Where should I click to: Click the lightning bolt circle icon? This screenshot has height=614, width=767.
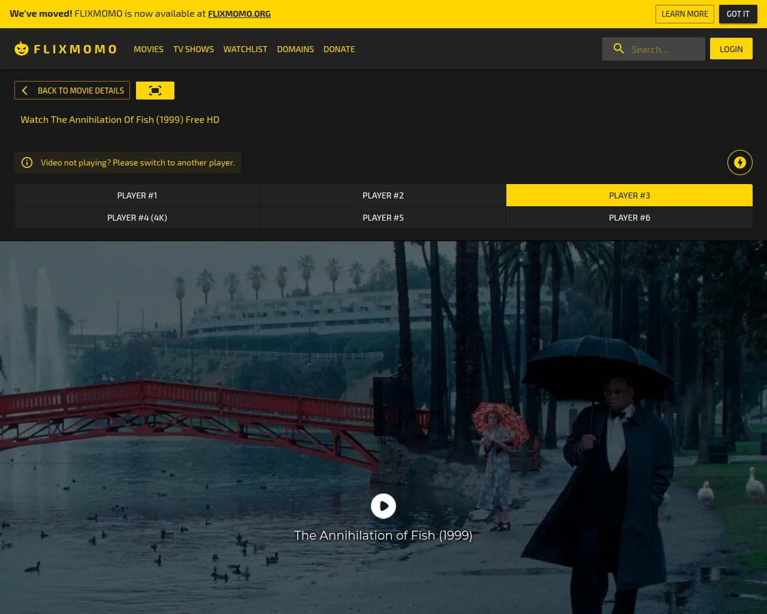pos(739,162)
